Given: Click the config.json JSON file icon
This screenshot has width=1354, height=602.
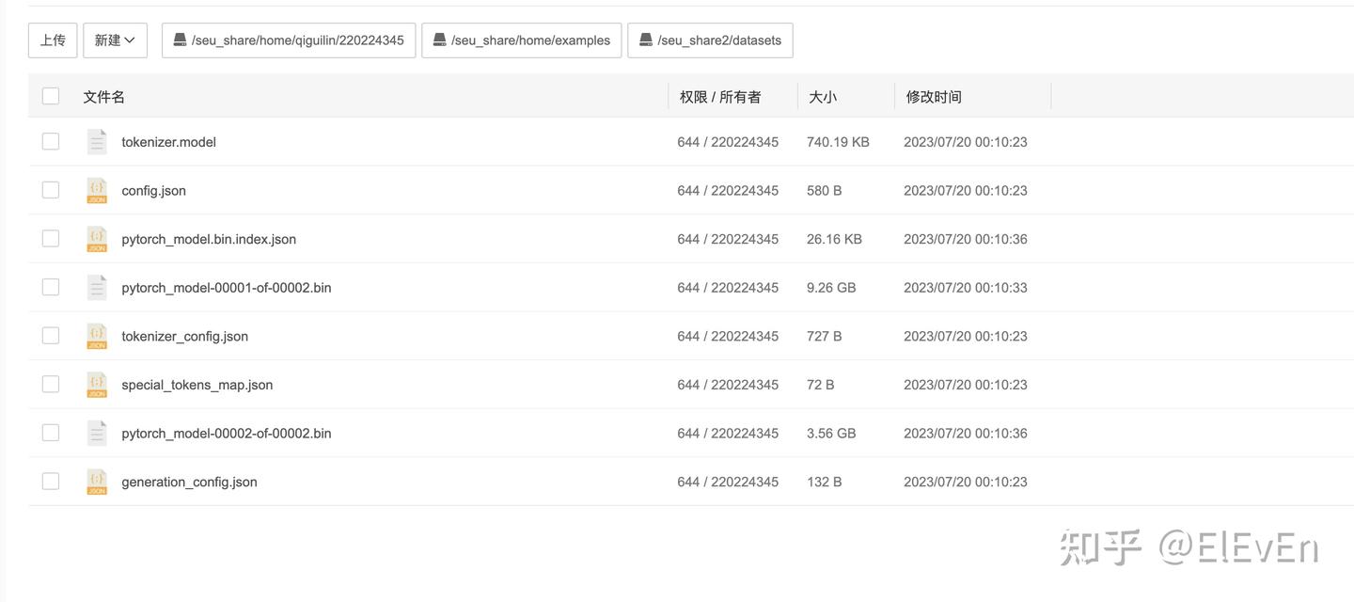Looking at the screenshot, I should (97, 191).
